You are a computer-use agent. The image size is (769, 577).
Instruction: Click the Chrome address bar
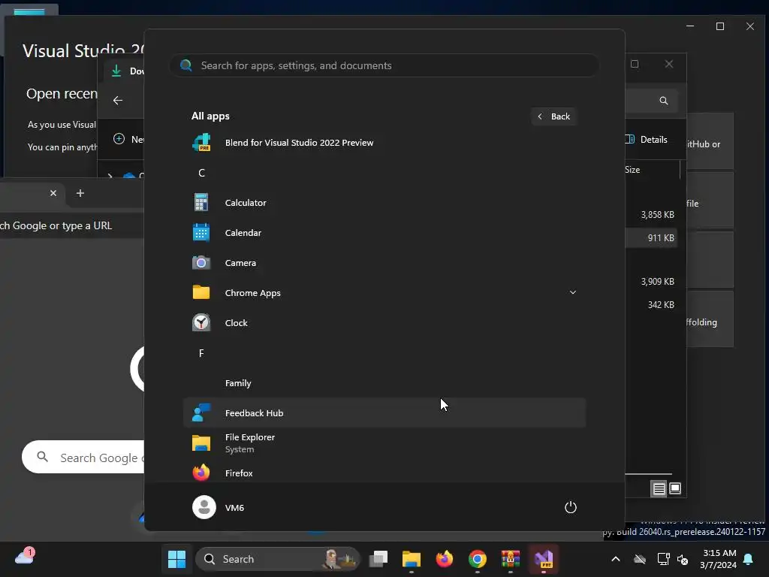pyautogui.click(x=71, y=225)
